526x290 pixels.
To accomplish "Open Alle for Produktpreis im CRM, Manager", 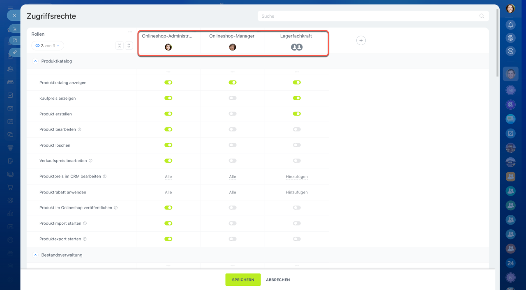I will (x=233, y=177).
